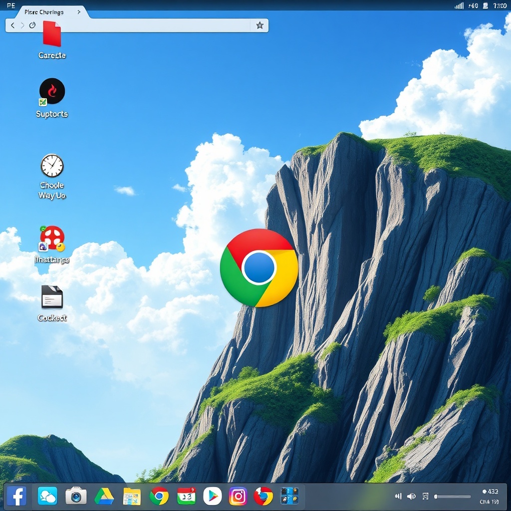Open the Suptorts desktop shortcut

click(x=52, y=92)
